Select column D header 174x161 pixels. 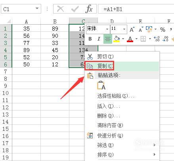click(x=112, y=21)
